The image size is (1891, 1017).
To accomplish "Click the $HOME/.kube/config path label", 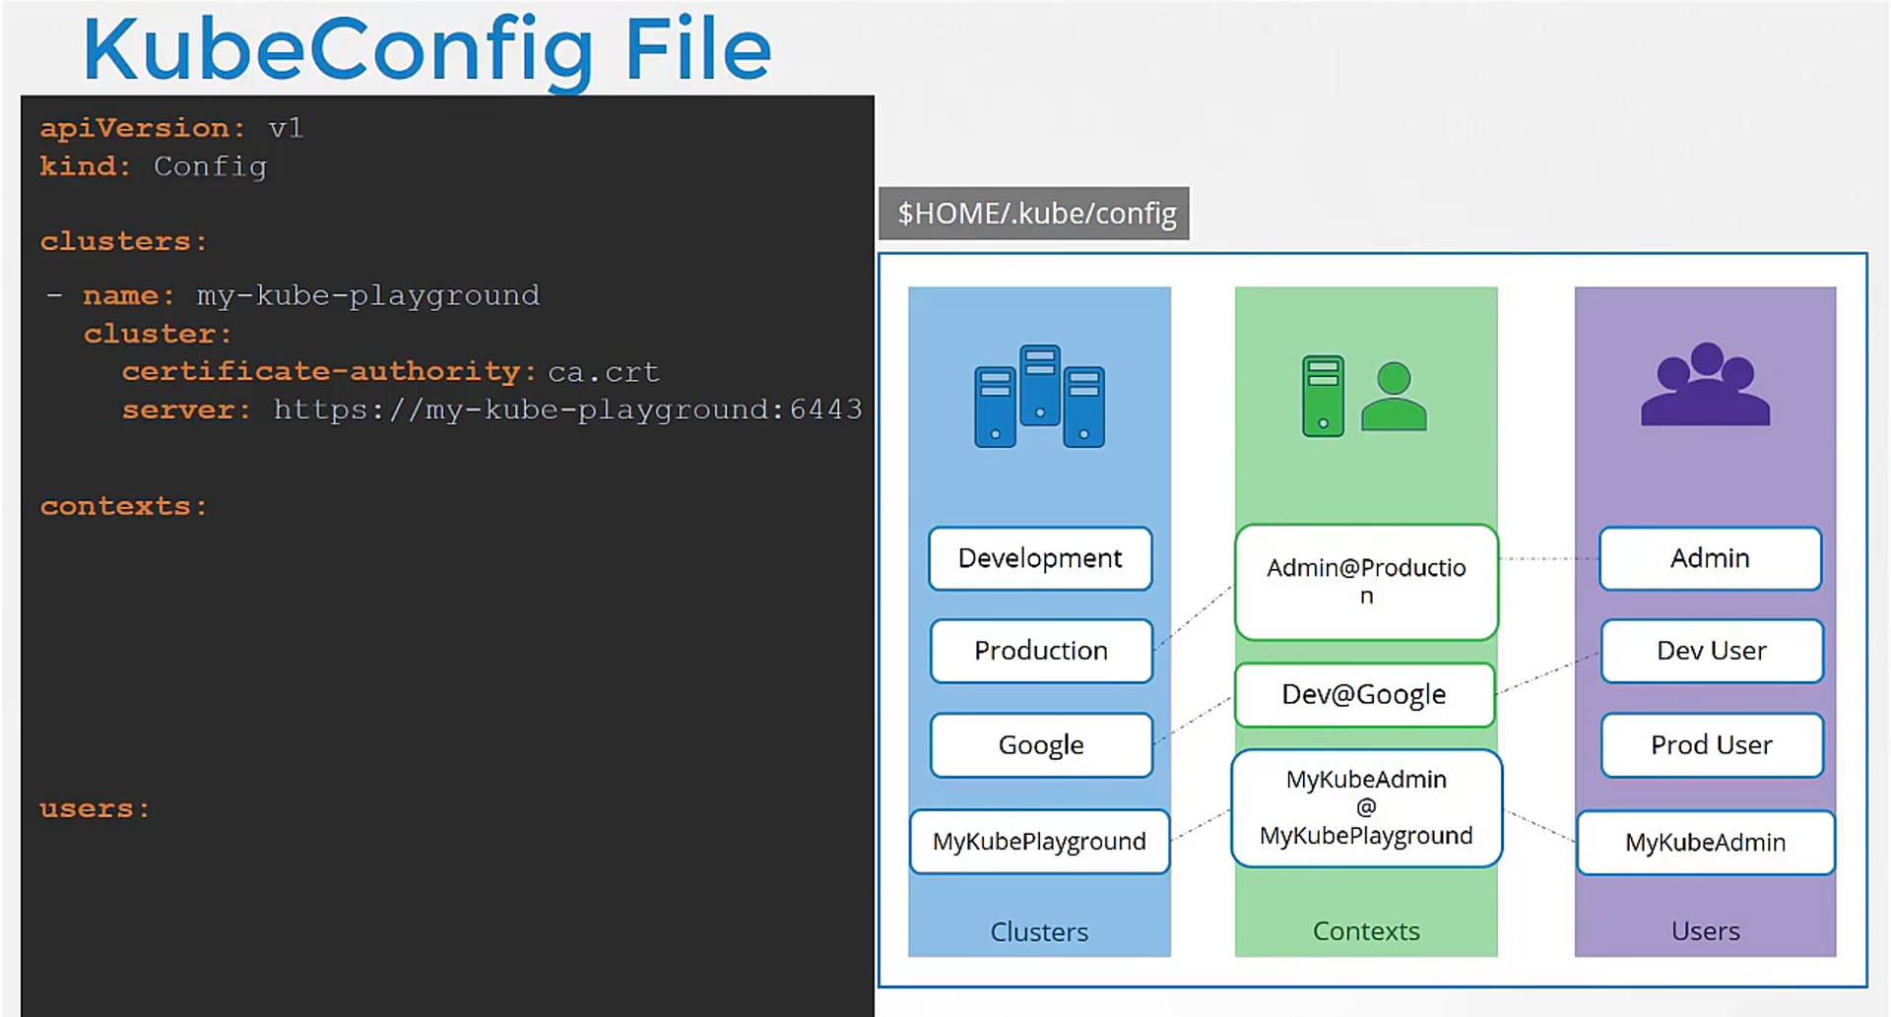I will pos(1034,214).
